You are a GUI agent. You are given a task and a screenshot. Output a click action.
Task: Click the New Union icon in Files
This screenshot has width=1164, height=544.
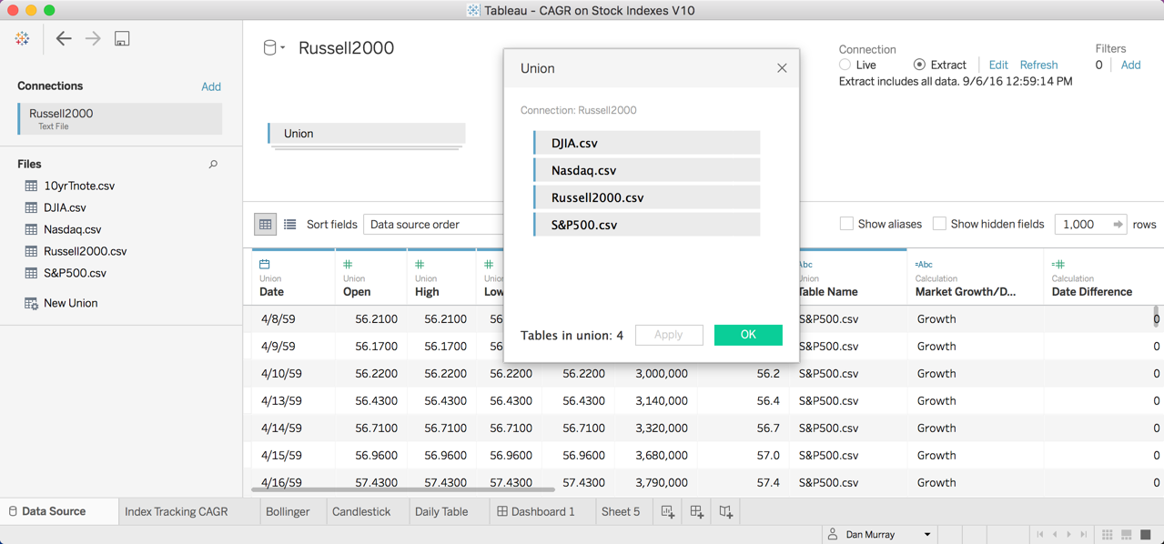tap(31, 303)
